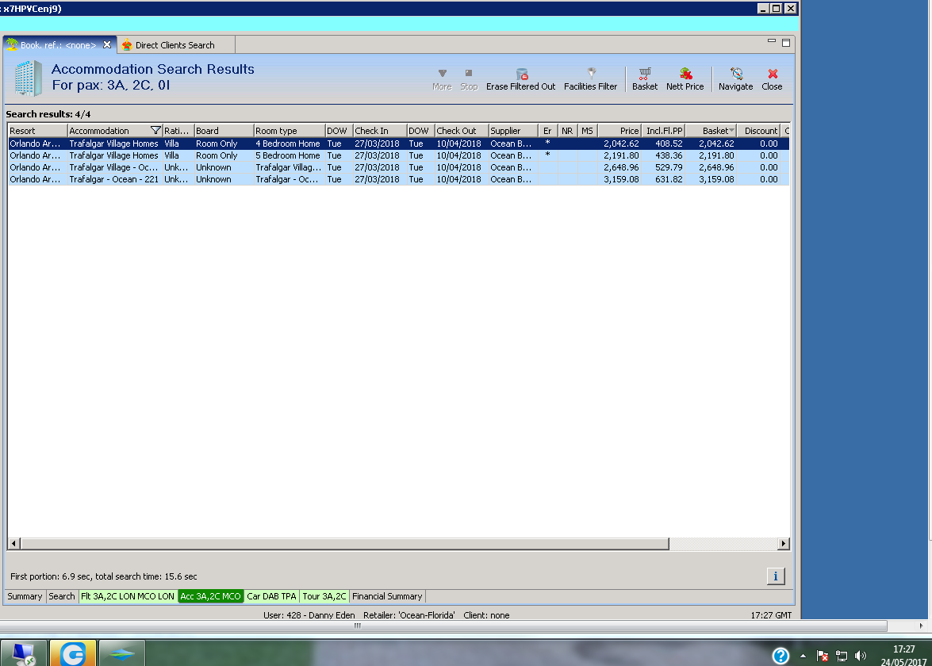Close the Book. ref. tab

pyautogui.click(x=107, y=44)
